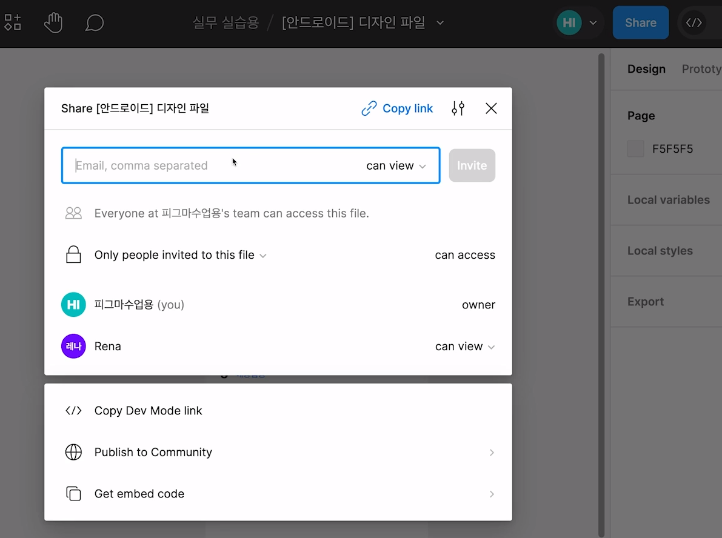Open Local styles section
This screenshot has width=722, height=538.
pos(660,251)
